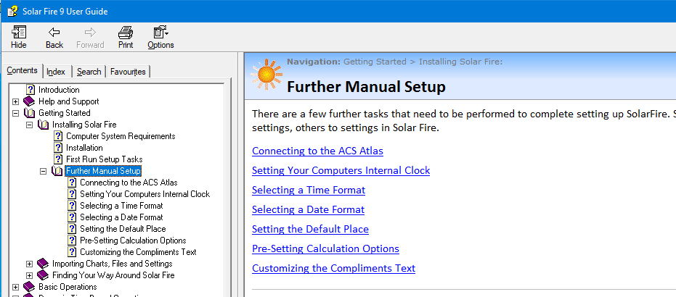Image resolution: width=676 pixels, height=297 pixels.
Task: Click Getting Started in navigation breadcrumb
Action: [375, 62]
